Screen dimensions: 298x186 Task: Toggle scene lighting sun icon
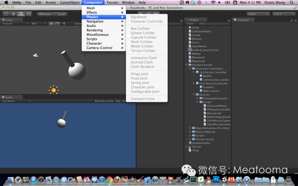[x=51, y=24]
